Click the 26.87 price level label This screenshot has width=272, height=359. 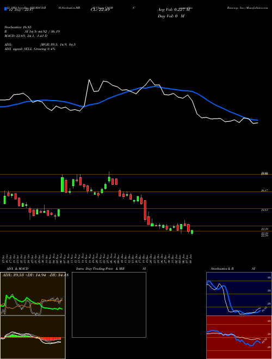pos(264,190)
